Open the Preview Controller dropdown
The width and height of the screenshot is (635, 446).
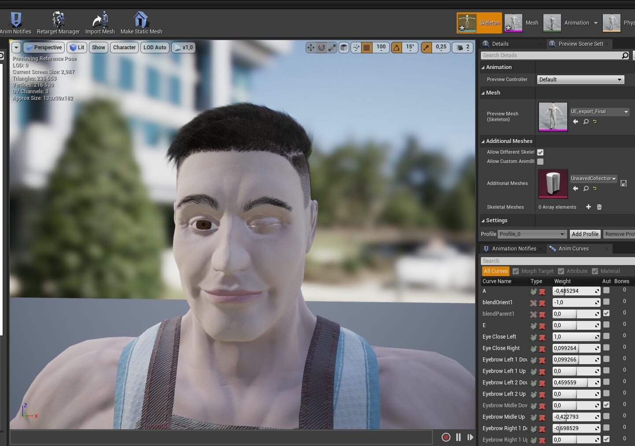(580, 80)
